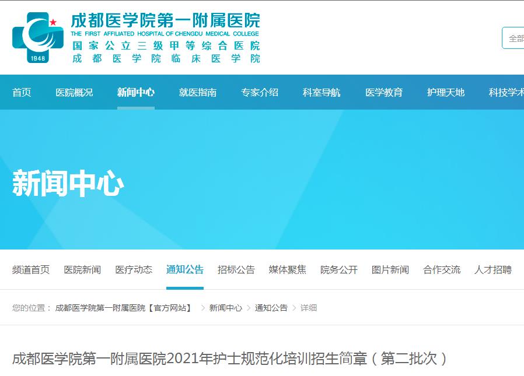Switch to the 媒体聚焦 tab
The width and height of the screenshot is (524, 376).
pos(288,270)
